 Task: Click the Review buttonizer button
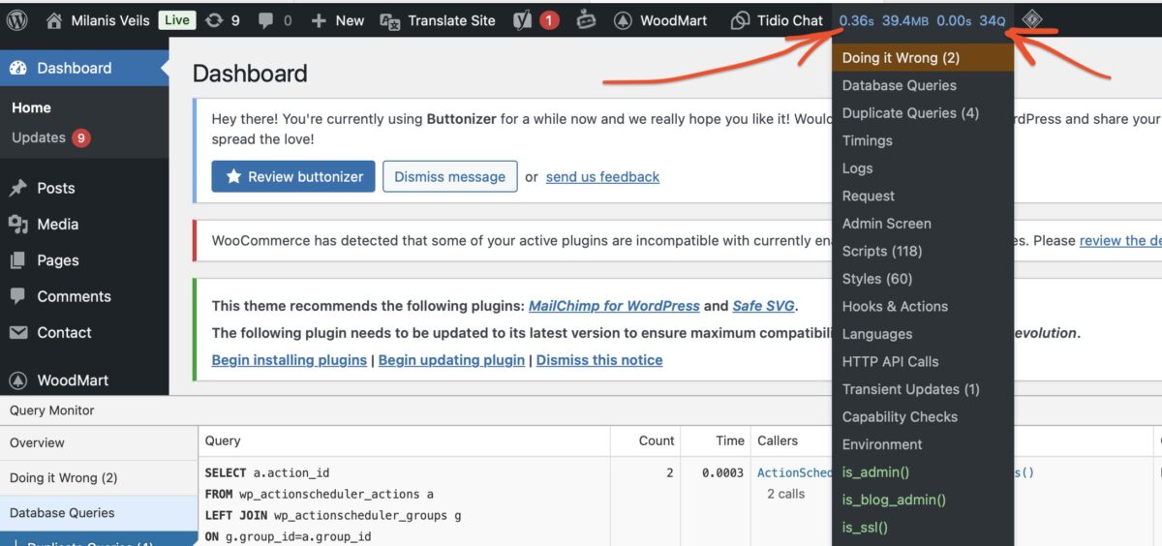click(x=293, y=176)
